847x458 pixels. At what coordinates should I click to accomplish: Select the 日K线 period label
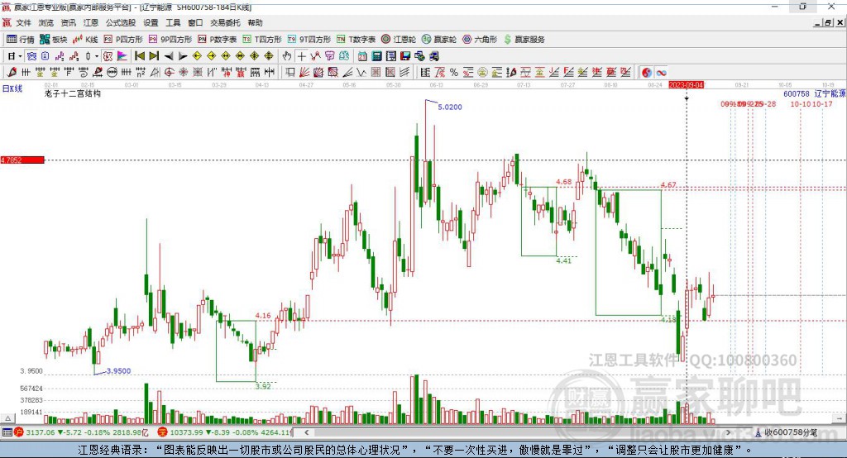[12, 88]
